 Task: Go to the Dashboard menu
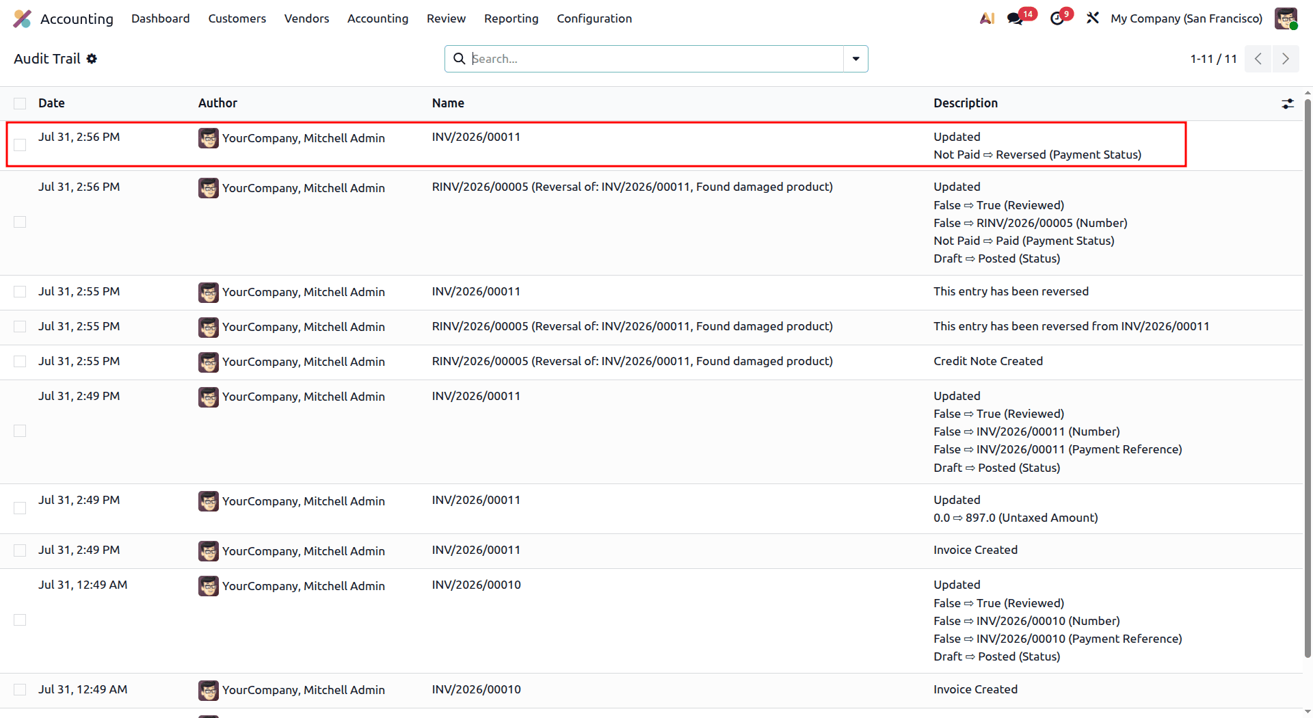point(161,18)
